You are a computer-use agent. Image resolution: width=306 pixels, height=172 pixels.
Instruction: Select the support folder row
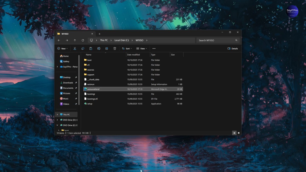point(133,74)
